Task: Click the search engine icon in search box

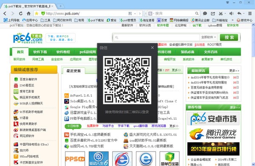Action: click(x=150, y=14)
